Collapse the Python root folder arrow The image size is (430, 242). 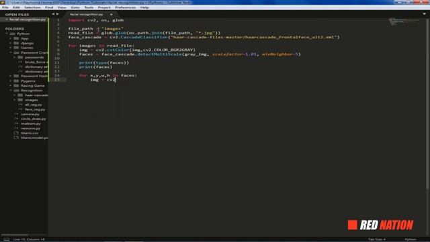7,34
